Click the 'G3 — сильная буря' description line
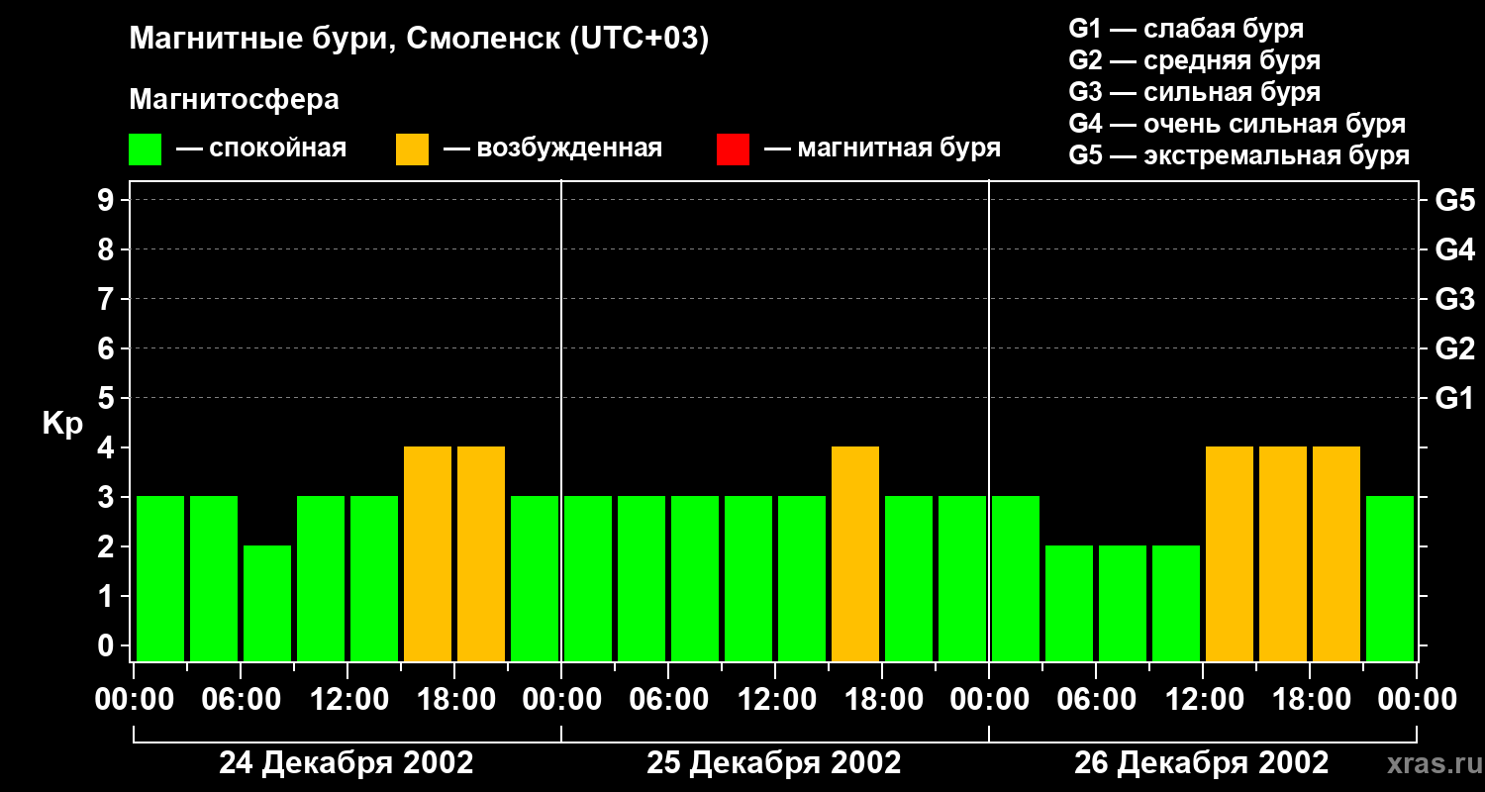Screen dimensions: 1485x792 click(1194, 92)
